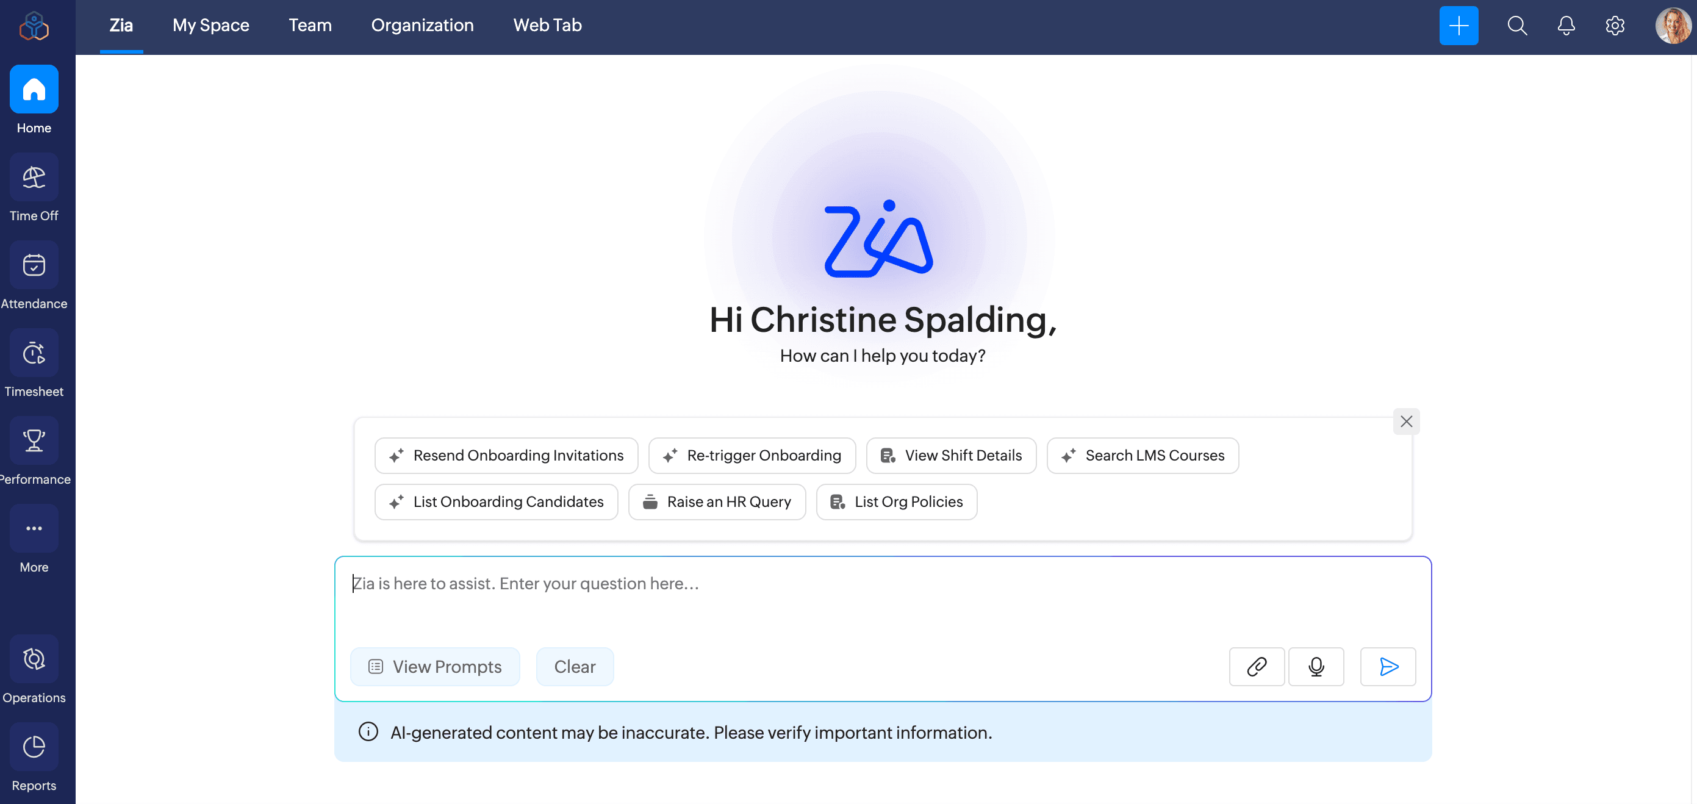
Task: Open the Timesheet module
Action: 34,353
